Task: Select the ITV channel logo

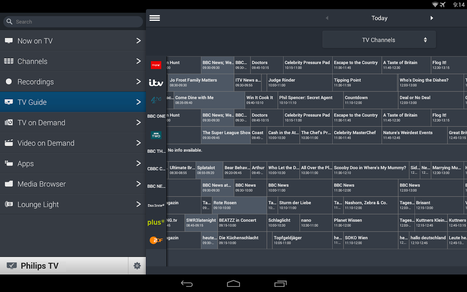Action: [156, 83]
